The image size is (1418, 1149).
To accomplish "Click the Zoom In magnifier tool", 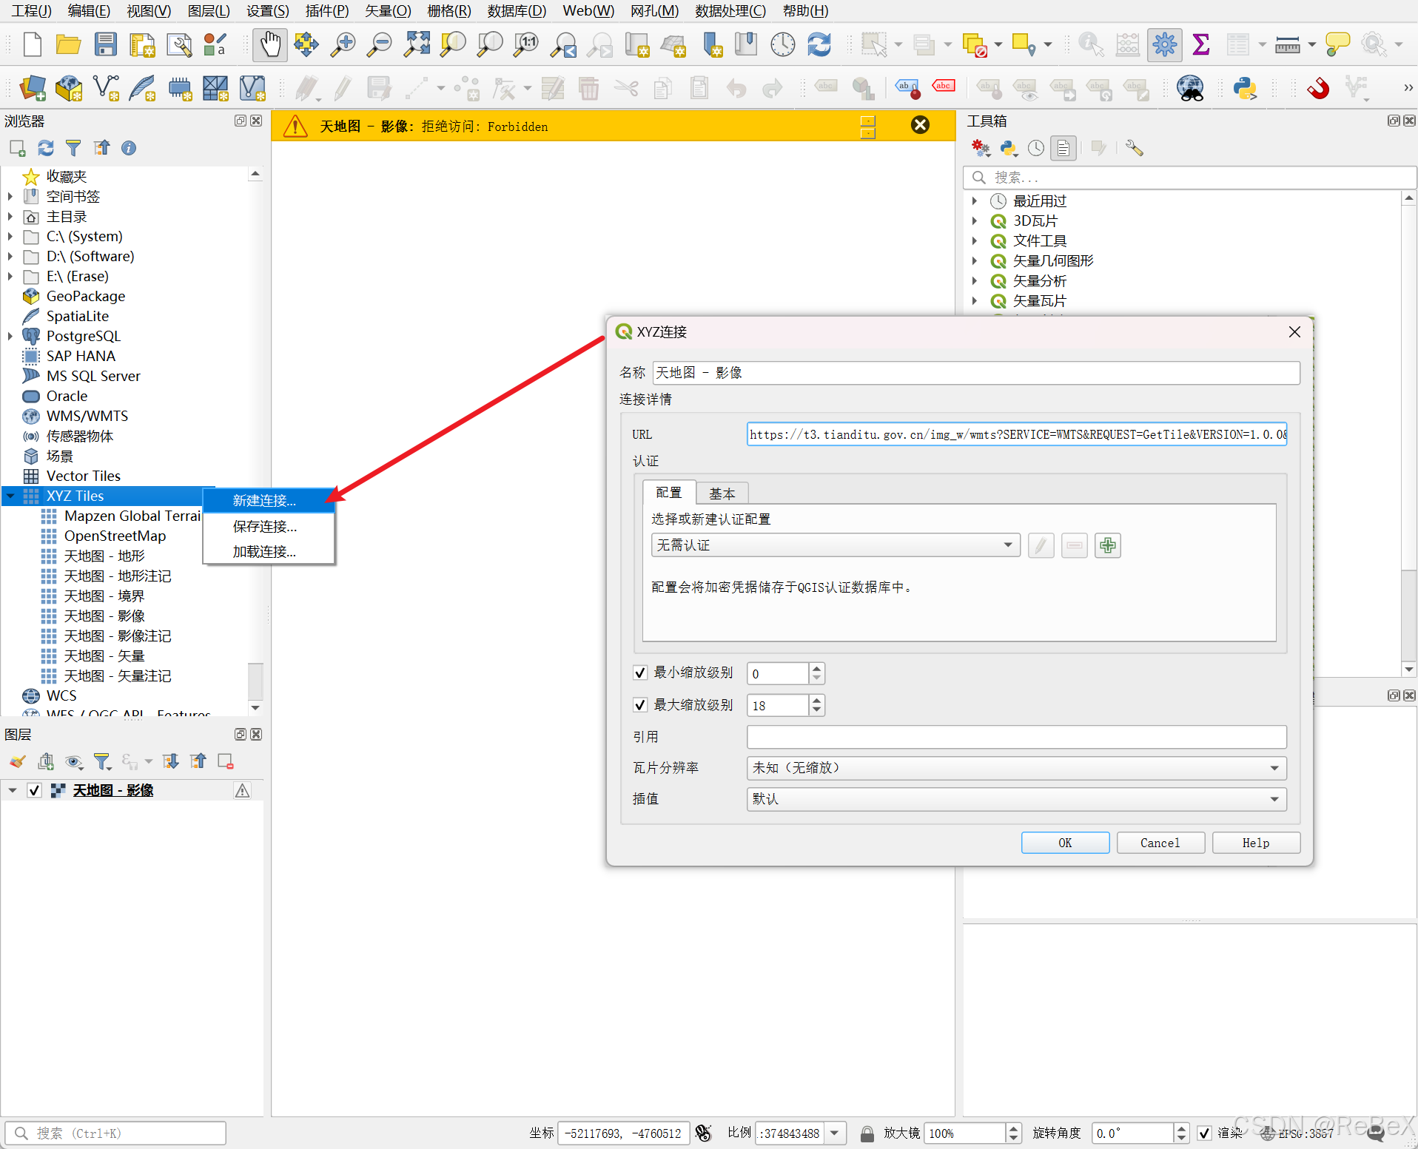I will (x=343, y=44).
